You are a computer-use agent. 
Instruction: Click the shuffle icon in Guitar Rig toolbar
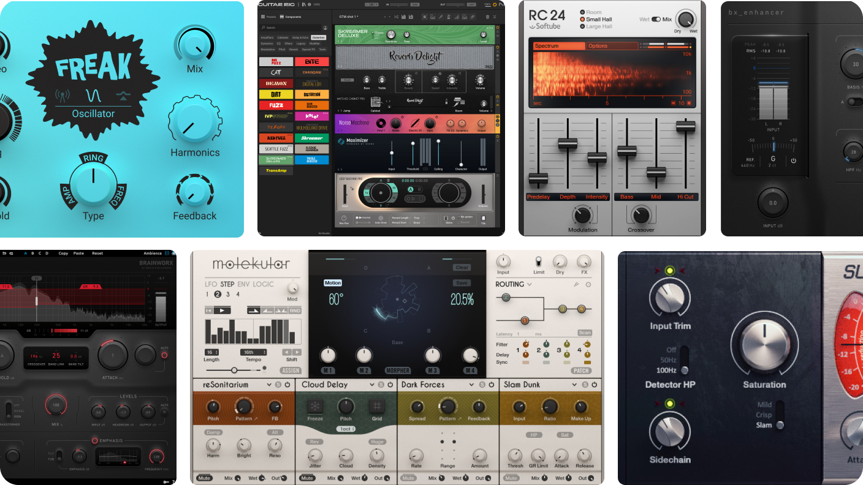397,17
